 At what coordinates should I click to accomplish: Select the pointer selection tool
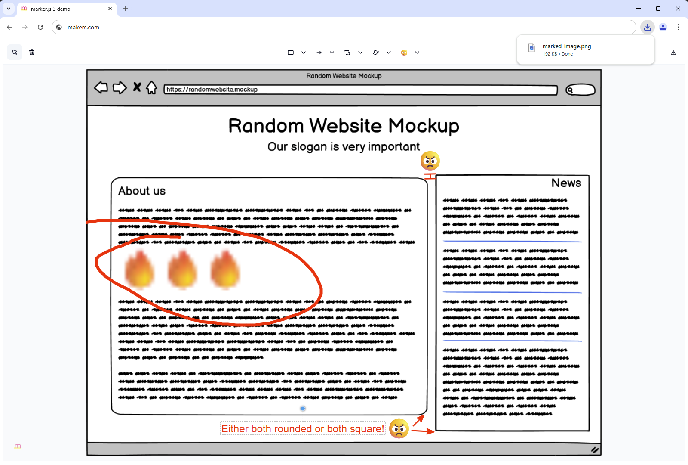click(15, 52)
